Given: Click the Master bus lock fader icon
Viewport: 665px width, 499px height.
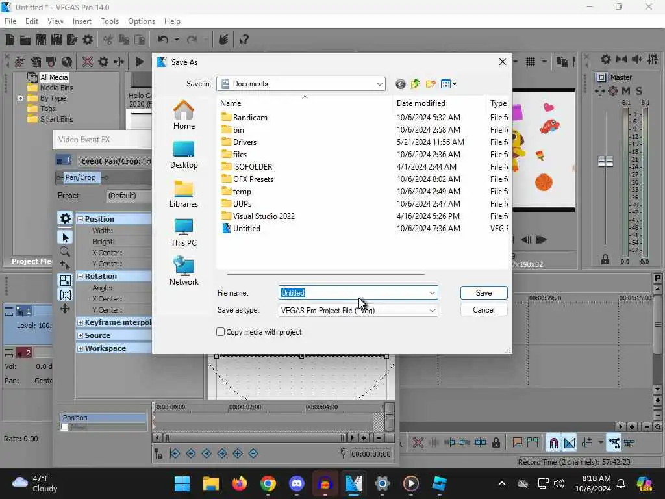Looking at the screenshot, I should 605,259.
